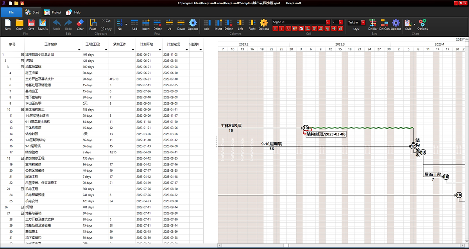The height and width of the screenshot is (249, 469).
Task: Click the Open folder icon
Action: (20, 23)
